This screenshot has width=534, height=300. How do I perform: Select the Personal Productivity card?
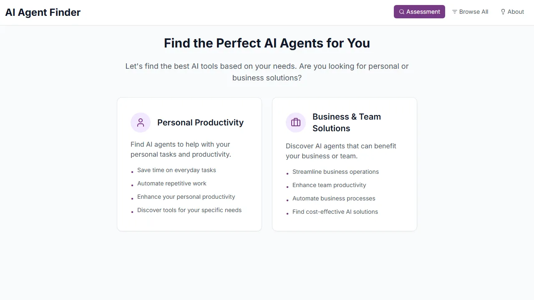pyautogui.click(x=189, y=164)
